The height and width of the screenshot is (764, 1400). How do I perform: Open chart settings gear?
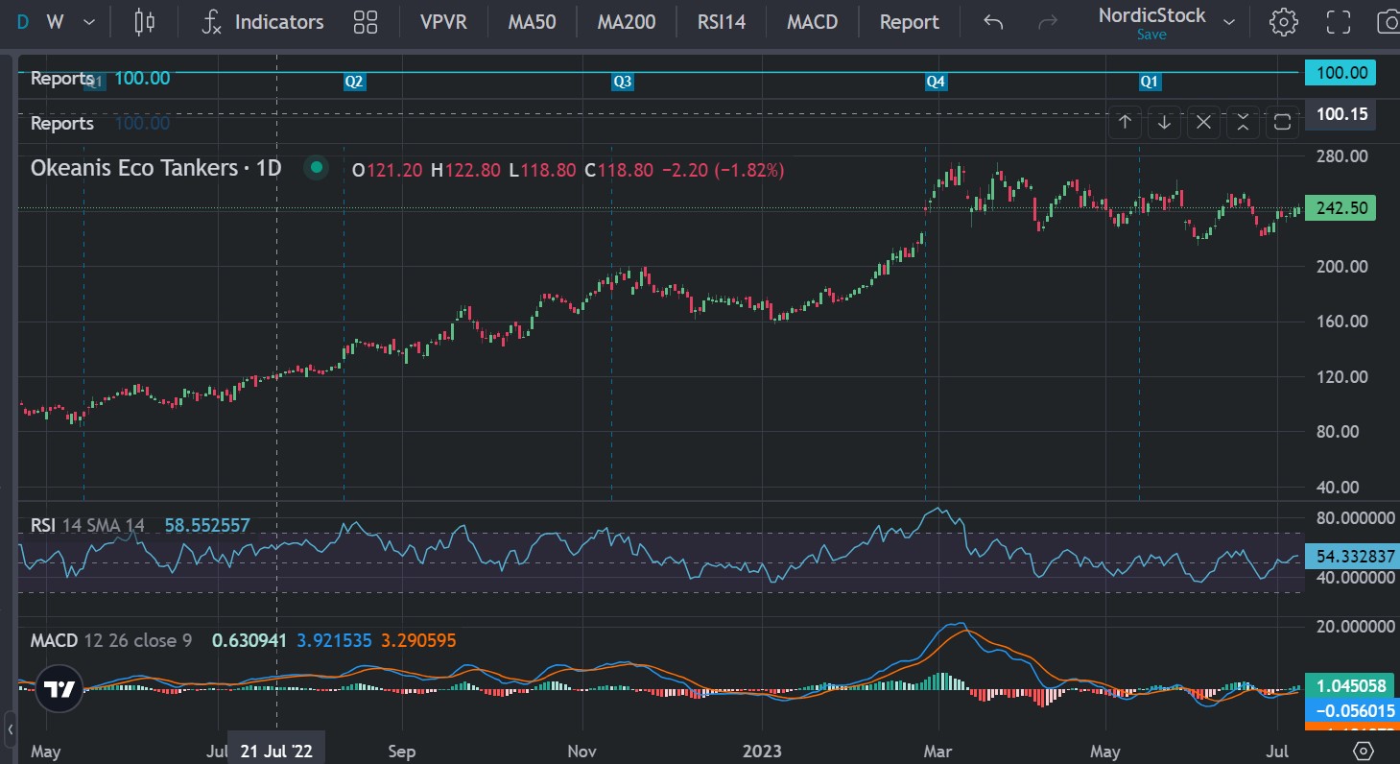coord(1283,21)
